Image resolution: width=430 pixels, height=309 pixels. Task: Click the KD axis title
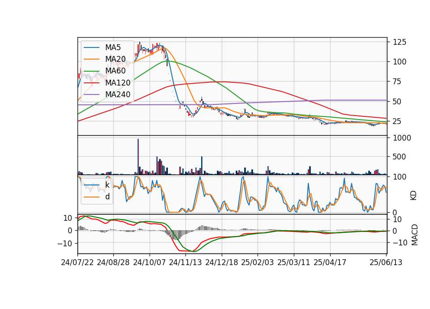coord(413,196)
